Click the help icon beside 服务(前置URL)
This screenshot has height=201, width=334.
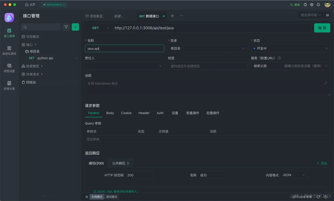click(x=279, y=58)
